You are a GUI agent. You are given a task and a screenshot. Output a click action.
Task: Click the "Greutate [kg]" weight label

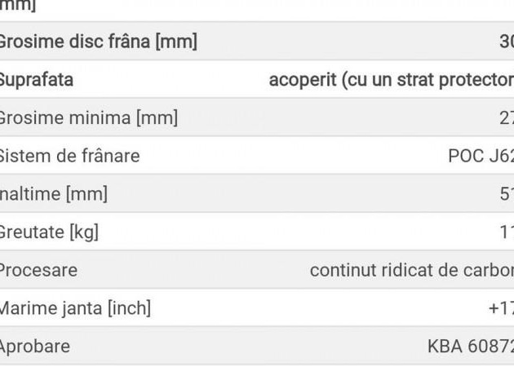point(49,232)
